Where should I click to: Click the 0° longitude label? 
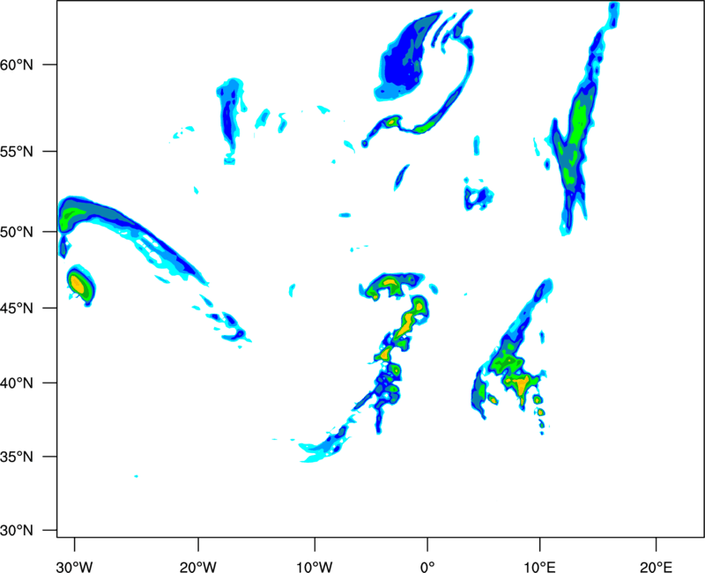(427, 567)
